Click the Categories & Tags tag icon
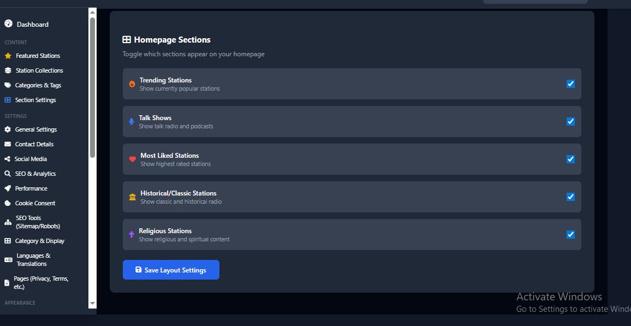The height and width of the screenshot is (326, 631). pyautogui.click(x=8, y=85)
